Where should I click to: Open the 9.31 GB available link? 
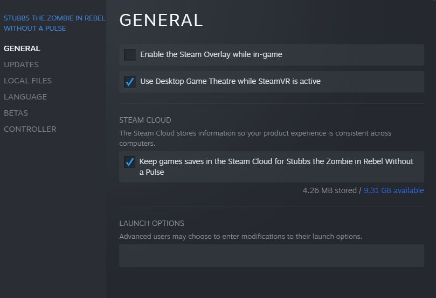click(393, 190)
